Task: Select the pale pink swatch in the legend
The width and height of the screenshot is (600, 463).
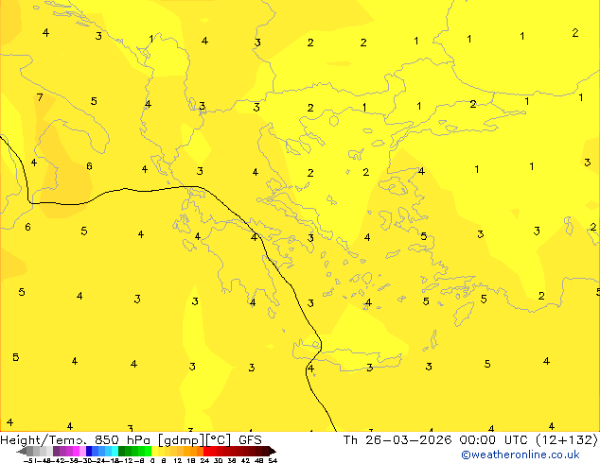Action: pyautogui.click(x=82, y=451)
